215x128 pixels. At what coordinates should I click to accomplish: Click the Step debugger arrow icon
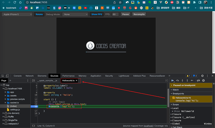(192, 80)
